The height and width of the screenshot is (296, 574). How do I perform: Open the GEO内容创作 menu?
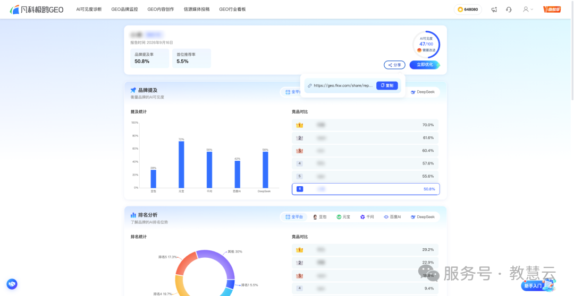click(161, 10)
